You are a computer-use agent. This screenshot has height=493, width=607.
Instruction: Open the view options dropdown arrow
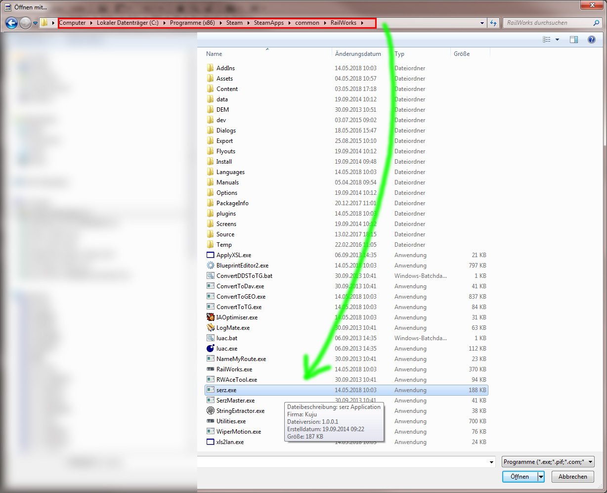558,40
